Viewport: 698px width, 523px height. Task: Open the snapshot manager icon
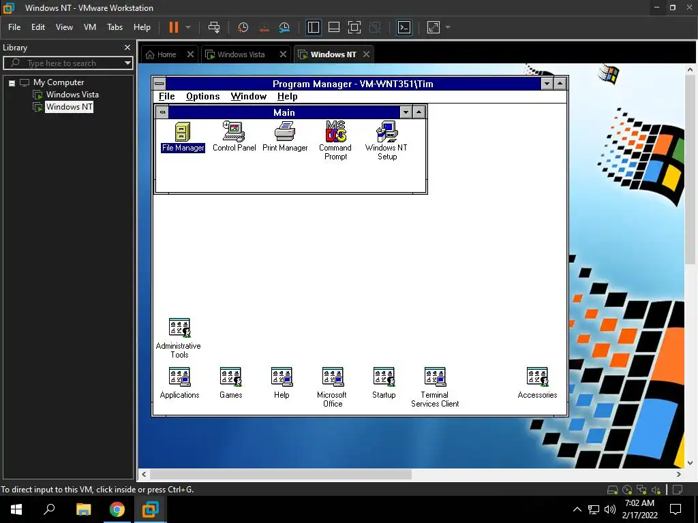(284, 27)
